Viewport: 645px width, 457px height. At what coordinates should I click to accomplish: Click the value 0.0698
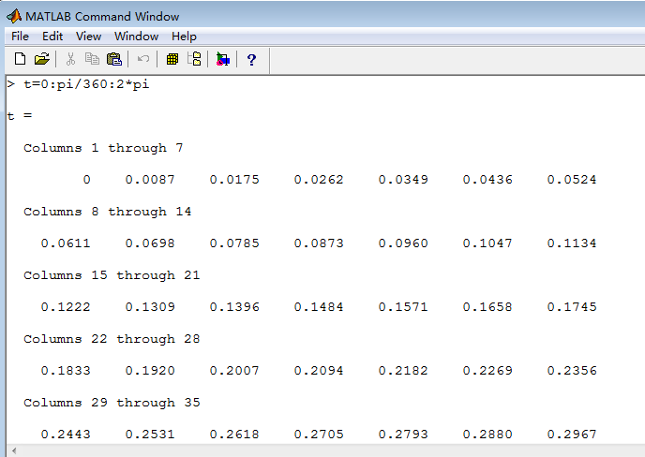pyautogui.click(x=150, y=243)
